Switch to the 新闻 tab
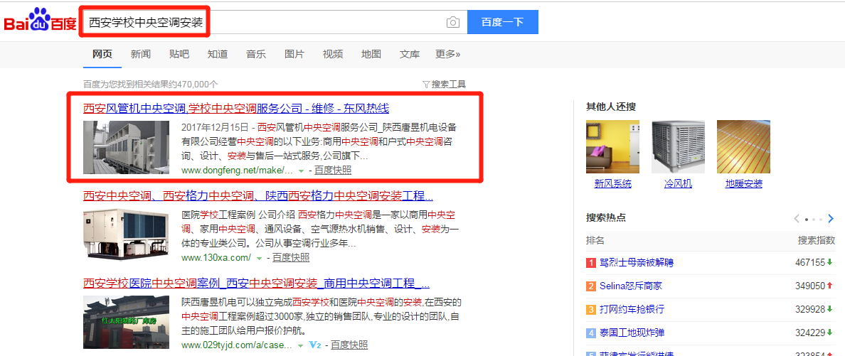The width and height of the screenshot is (845, 356). [x=141, y=54]
